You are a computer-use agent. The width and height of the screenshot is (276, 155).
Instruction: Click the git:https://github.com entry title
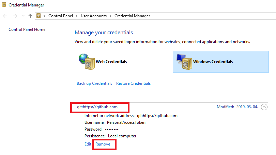[97, 107]
